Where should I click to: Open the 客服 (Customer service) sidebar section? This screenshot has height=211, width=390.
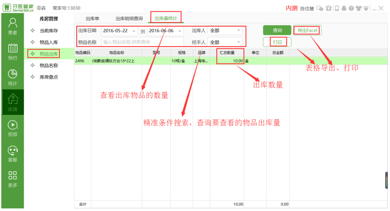click(x=12, y=154)
